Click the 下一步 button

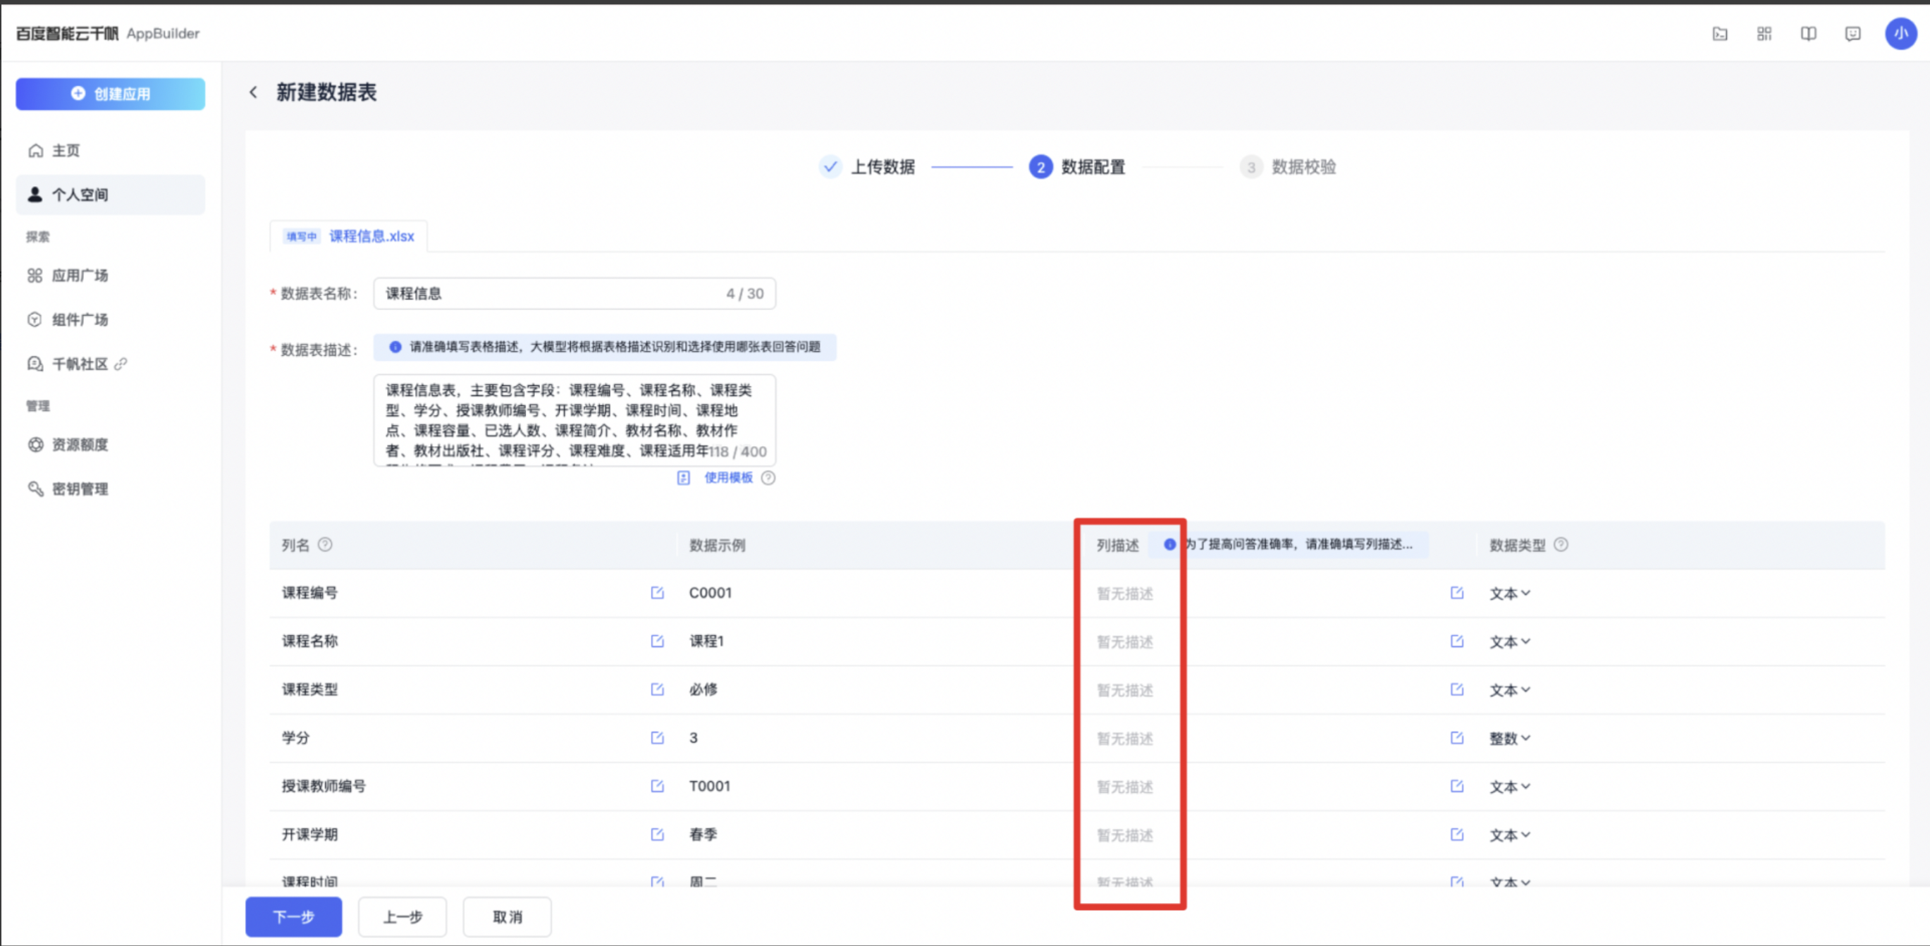coord(294,917)
